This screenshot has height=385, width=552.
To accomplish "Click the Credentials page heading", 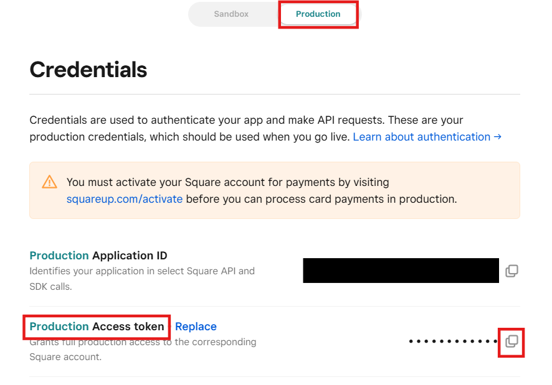I will click(x=88, y=70).
